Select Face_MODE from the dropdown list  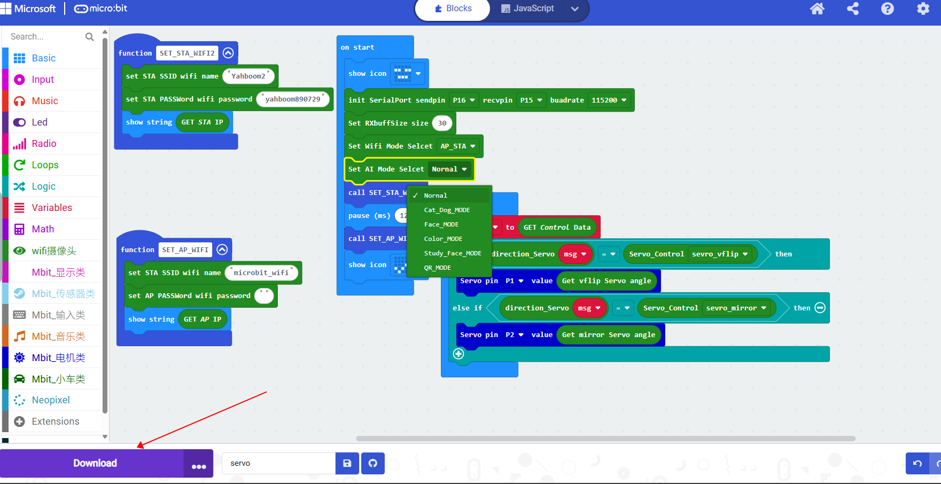441,224
